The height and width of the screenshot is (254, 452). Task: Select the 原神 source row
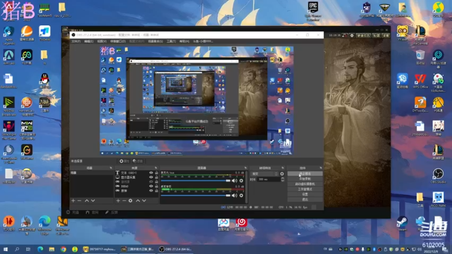click(x=137, y=191)
